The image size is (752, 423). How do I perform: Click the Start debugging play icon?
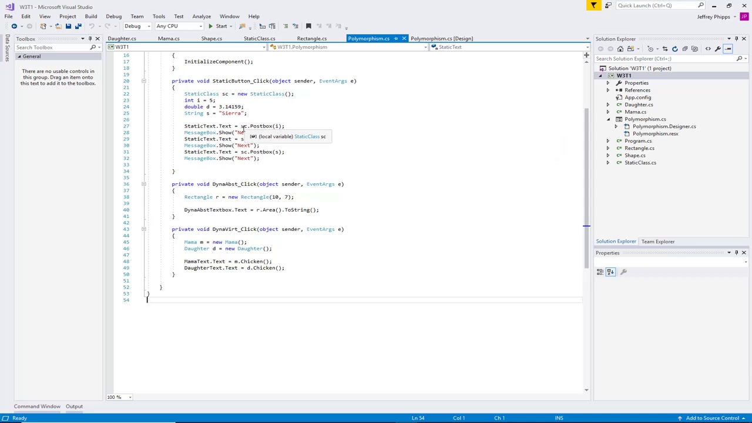click(x=210, y=26)
